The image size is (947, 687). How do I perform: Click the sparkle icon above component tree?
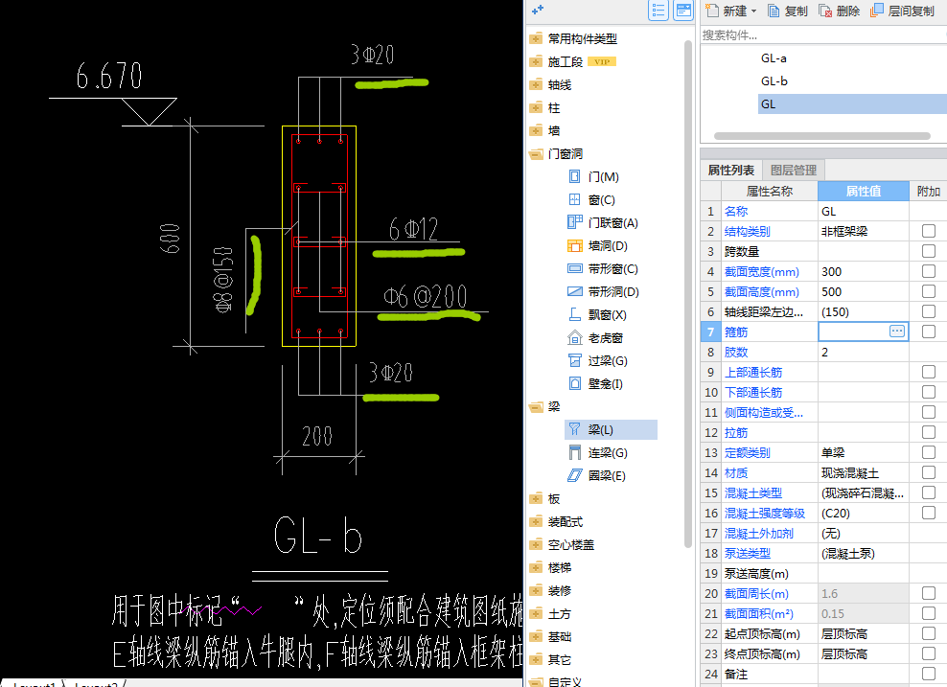(x=538, y=10)
